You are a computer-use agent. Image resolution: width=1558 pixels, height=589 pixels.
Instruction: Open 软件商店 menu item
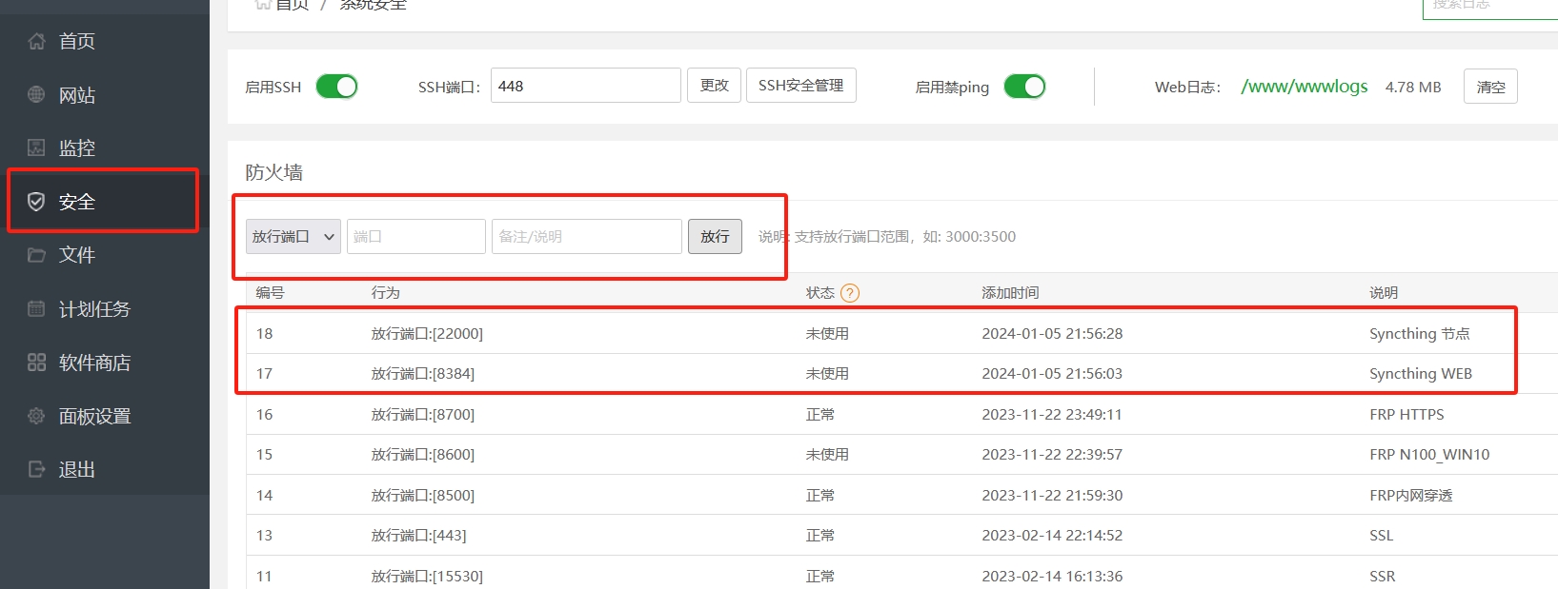(x=94, y=363)
